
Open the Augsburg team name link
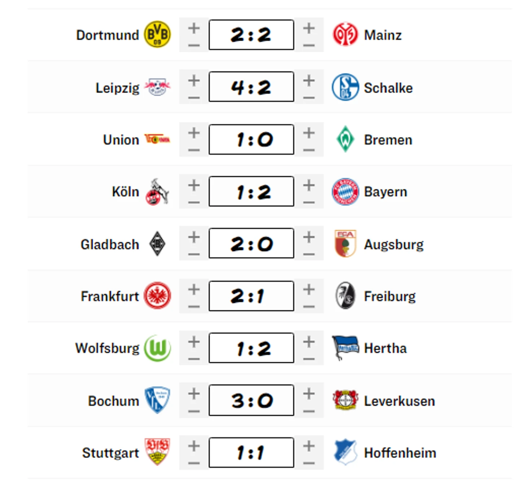(393, 245)
